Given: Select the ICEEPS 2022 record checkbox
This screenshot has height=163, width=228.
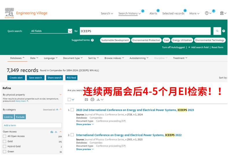Looking at the screenshot, I should pyautogui.click(x=72, y=135).
